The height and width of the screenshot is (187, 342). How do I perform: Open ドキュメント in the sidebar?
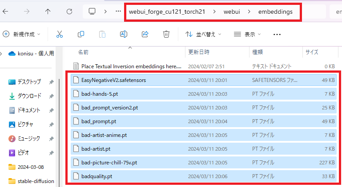(x=24, y=110)
